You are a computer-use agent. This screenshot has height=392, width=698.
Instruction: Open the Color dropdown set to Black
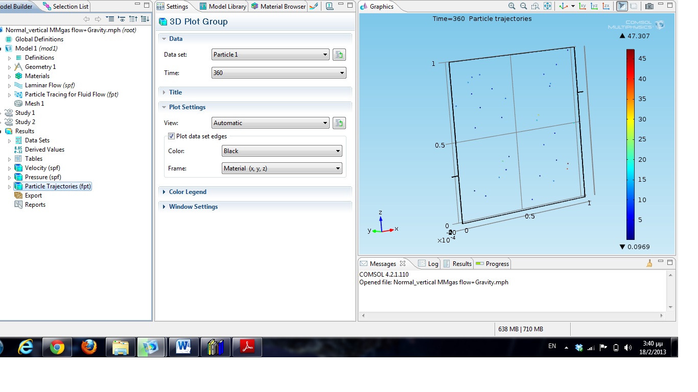coord(282,151)
